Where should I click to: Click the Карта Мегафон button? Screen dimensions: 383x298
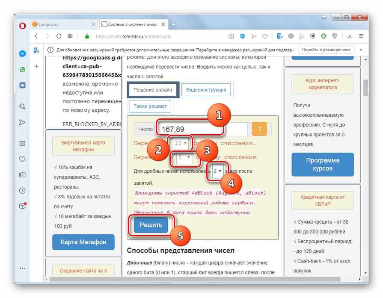point(83,242)
